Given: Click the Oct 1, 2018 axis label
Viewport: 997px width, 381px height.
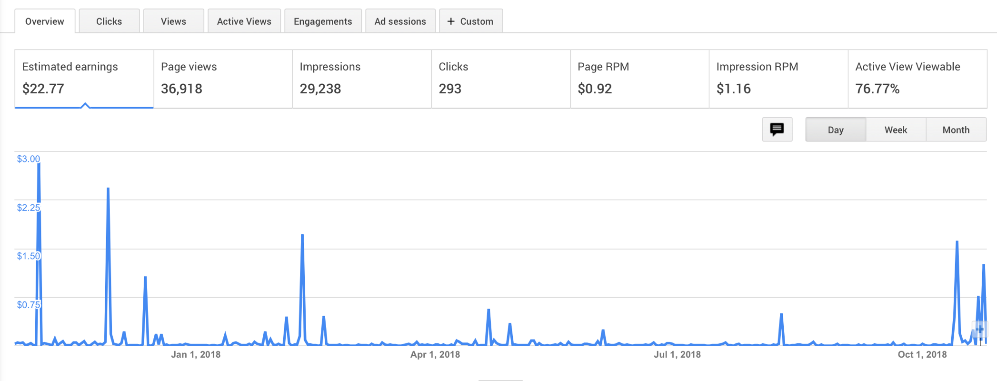Looking at the screenshot, I should (922, 354).
